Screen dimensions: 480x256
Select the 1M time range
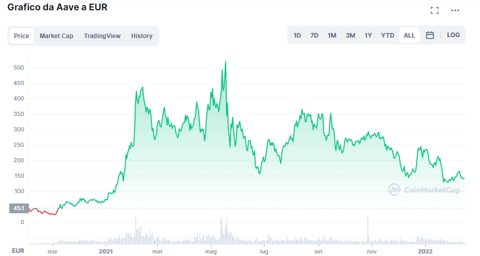(x=332, y=36)
